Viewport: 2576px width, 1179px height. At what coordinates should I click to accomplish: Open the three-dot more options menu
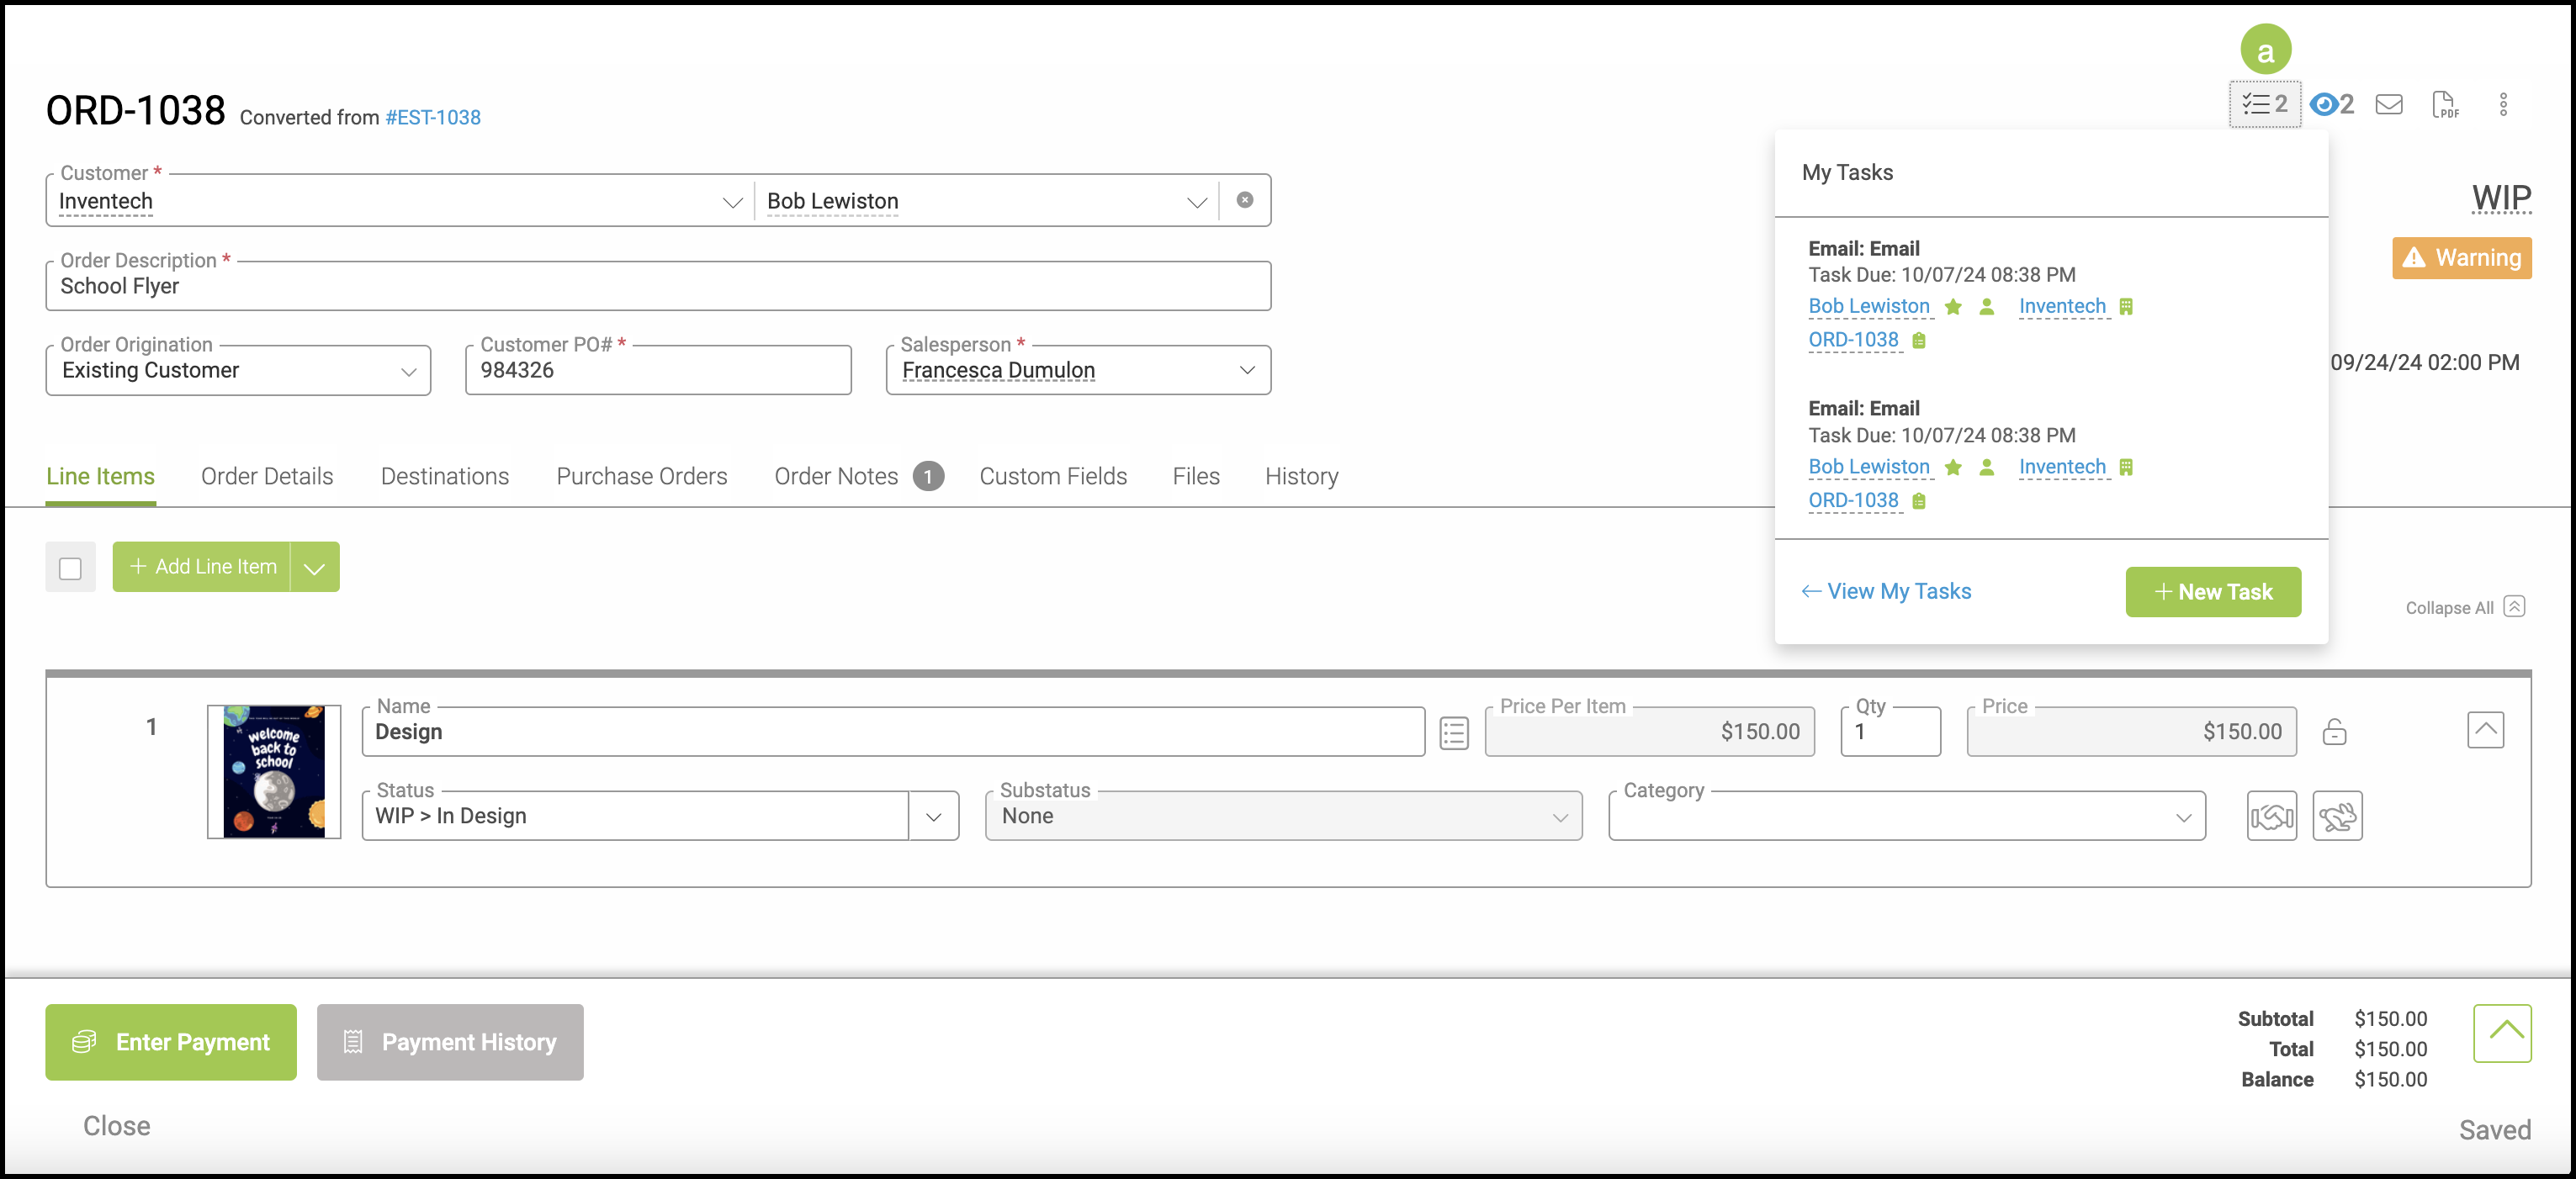click(x=2502, y=104)
